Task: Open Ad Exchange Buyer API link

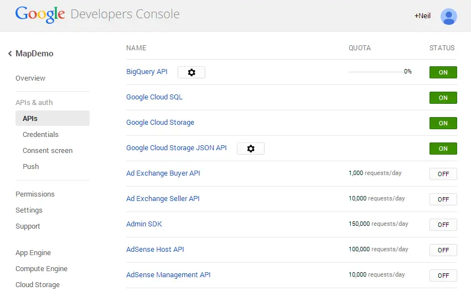Action: tap(163, 173)
